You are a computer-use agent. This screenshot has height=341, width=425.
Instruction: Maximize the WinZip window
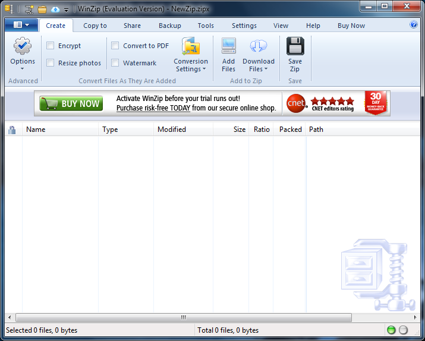coord(385,7)
